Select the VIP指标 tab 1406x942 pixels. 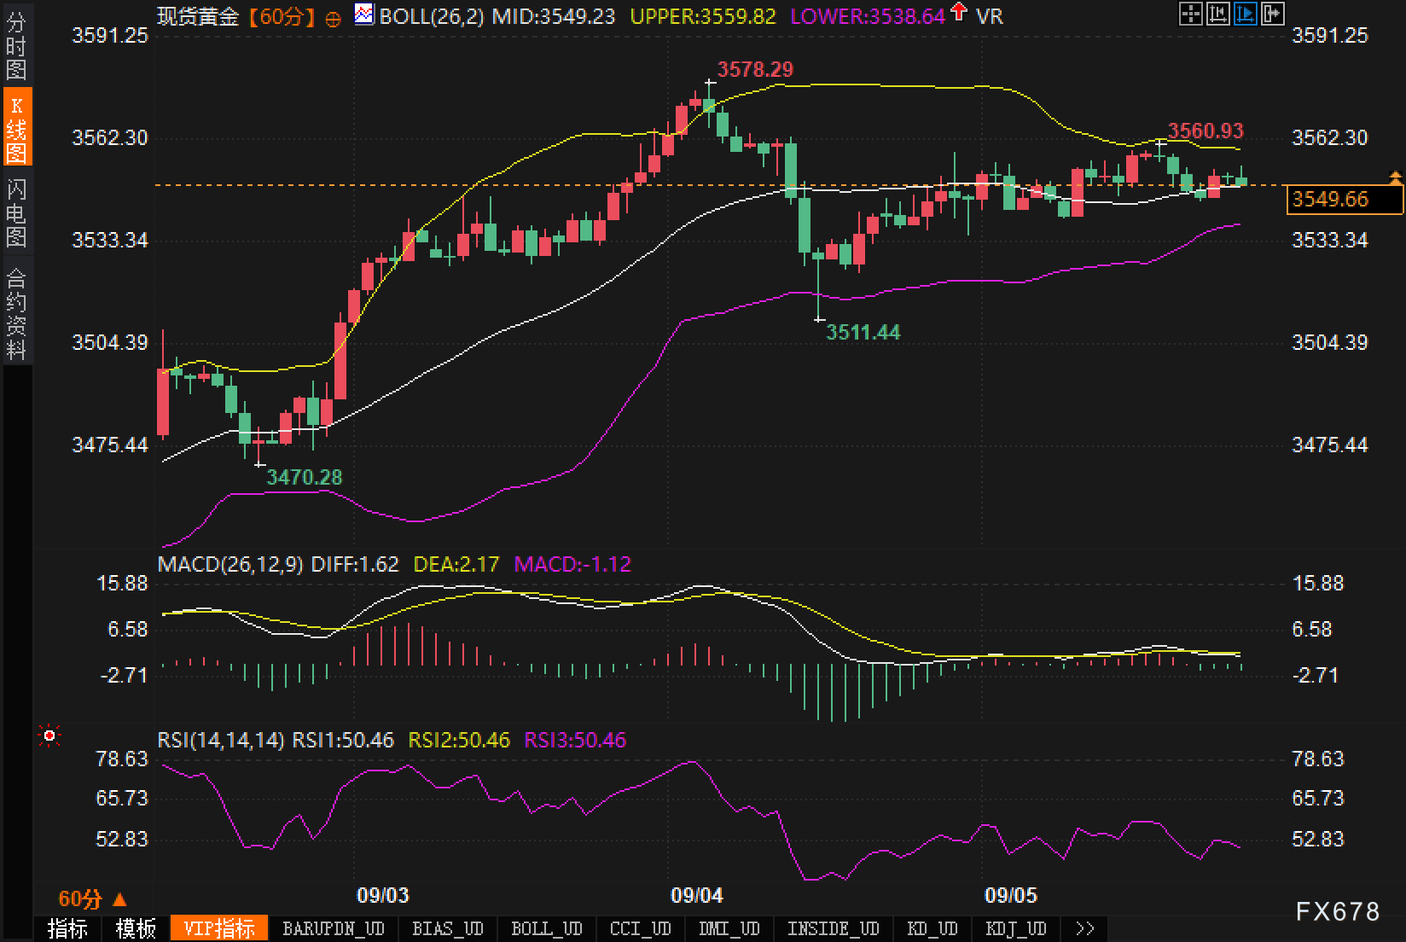click(x=219, y=928)
